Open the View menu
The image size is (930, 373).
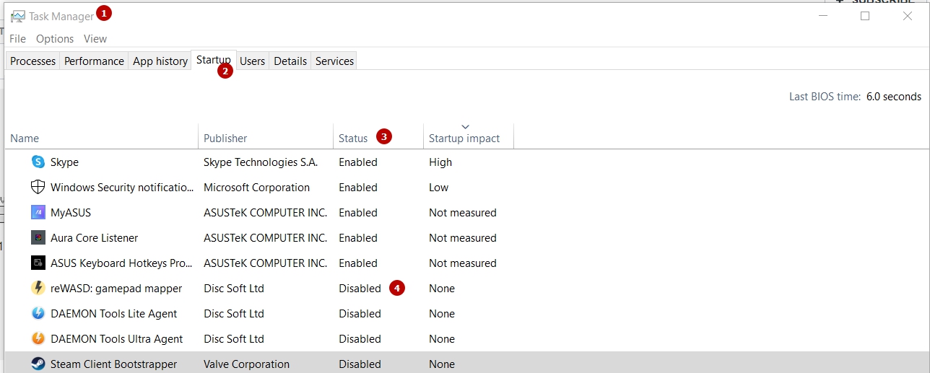[95, 39]
